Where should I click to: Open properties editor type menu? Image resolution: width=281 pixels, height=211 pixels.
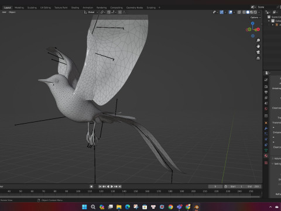(268, 73)
